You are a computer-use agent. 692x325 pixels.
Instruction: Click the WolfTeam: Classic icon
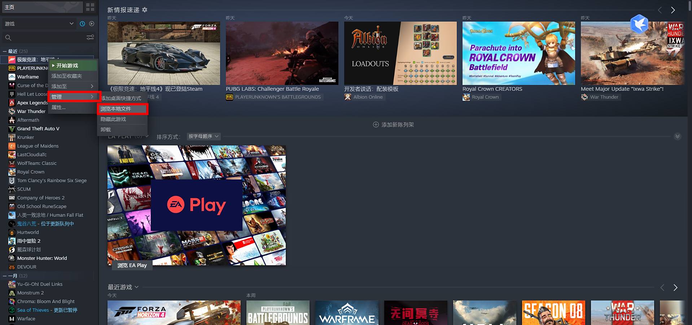point(12,163)
